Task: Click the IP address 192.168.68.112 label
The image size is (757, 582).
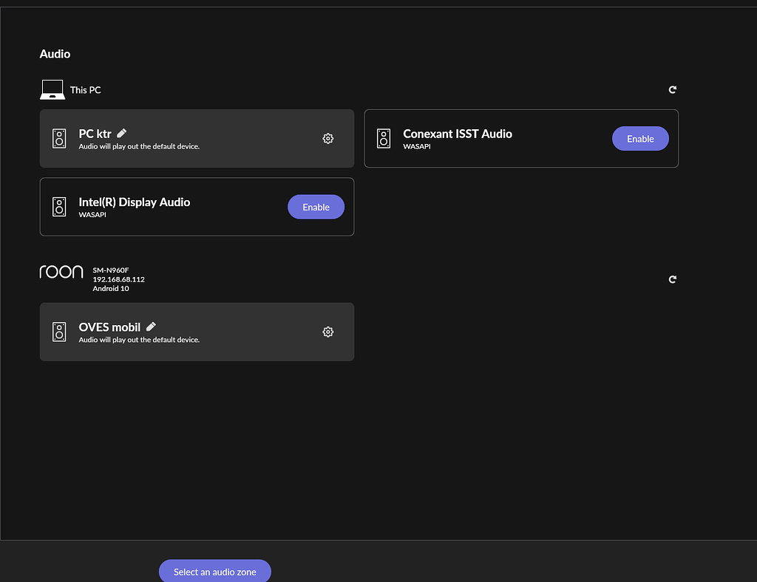Action: click(x=118, y=279)
